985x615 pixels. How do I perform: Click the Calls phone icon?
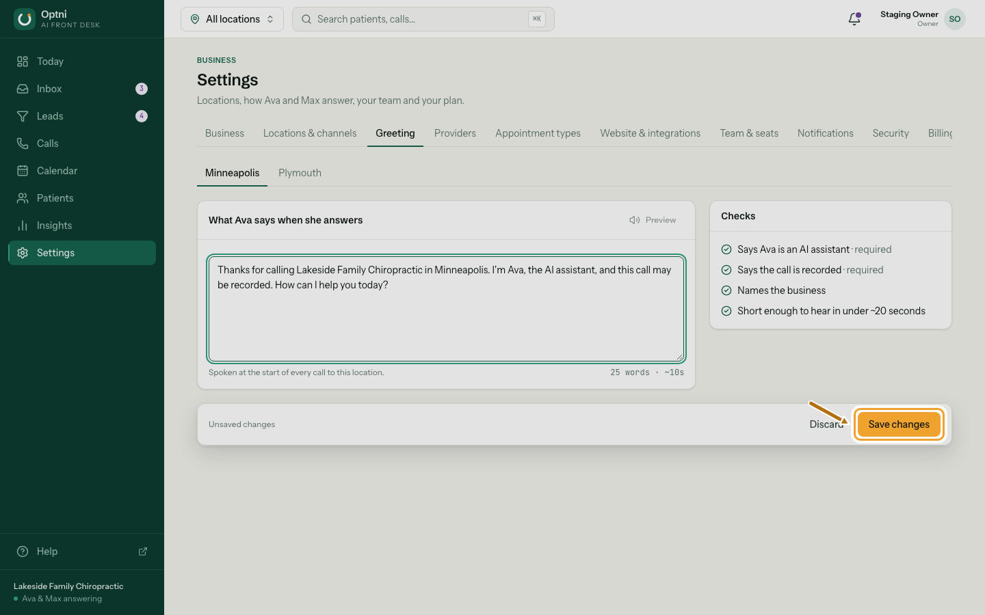23,143
